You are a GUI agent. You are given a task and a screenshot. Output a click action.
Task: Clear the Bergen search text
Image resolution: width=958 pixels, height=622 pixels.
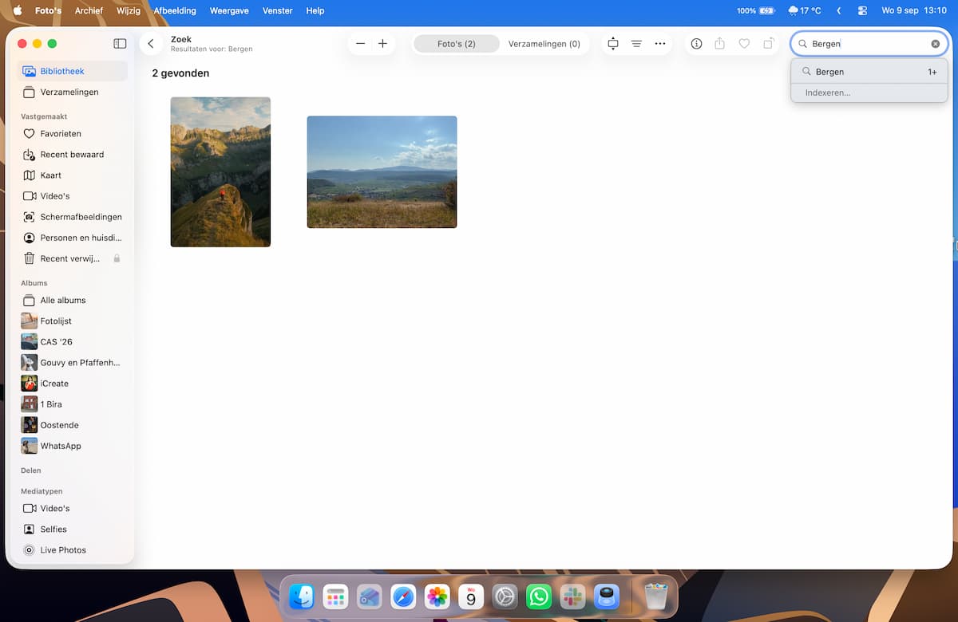click(936, 44)
